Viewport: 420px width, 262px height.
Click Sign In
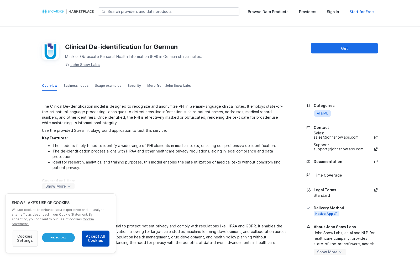click(x=333, y=12)
